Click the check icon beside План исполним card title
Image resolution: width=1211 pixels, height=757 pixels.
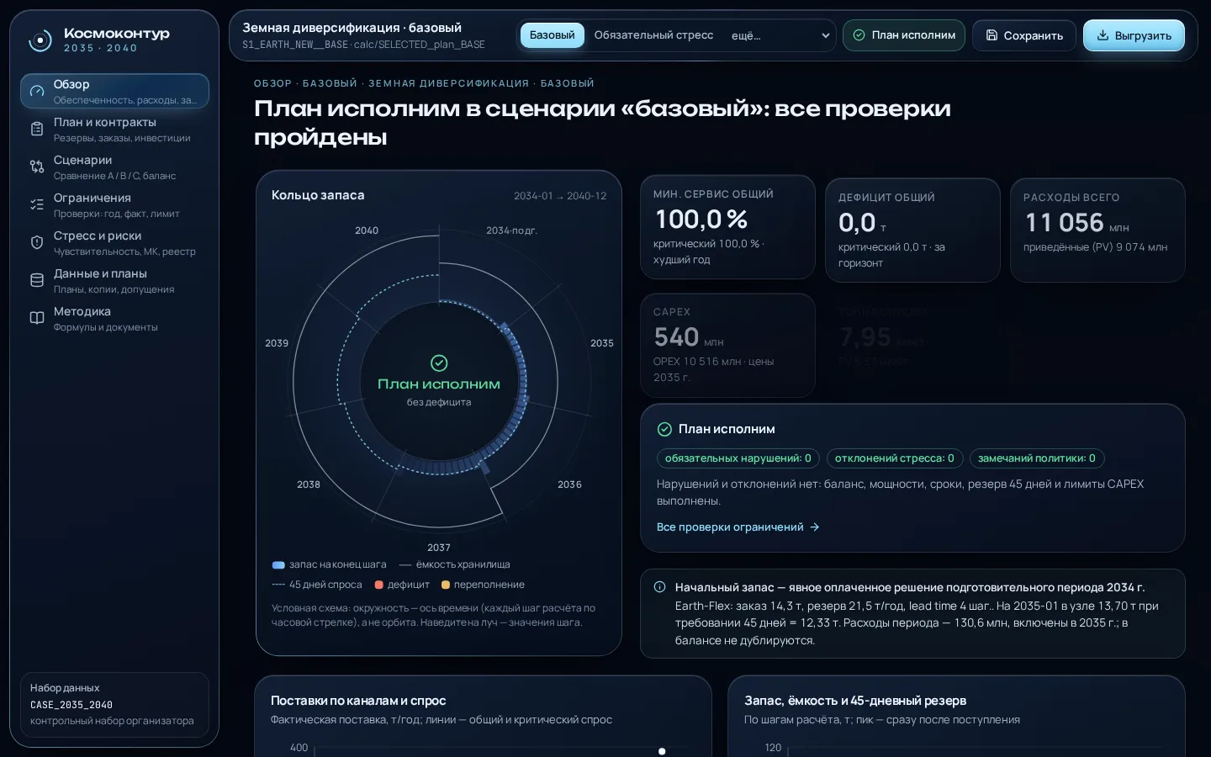coord(664,429)
